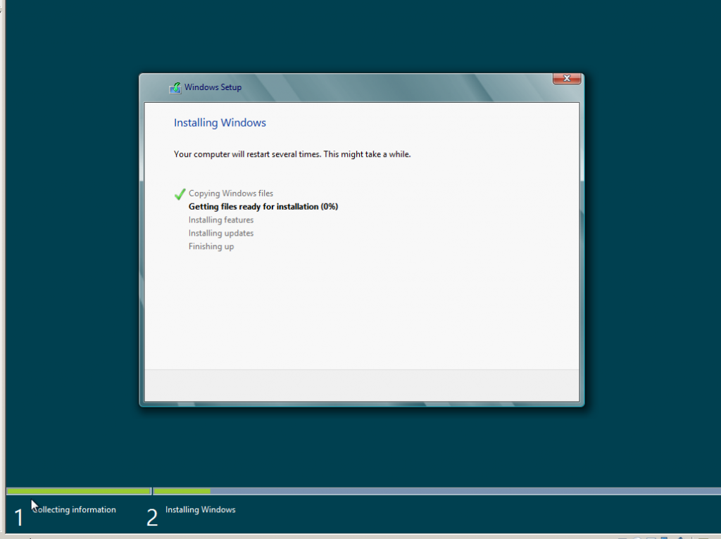Click the 'Windows Setup' title text
The width and height of the screenshot is (721, 539).
point(213,87)
